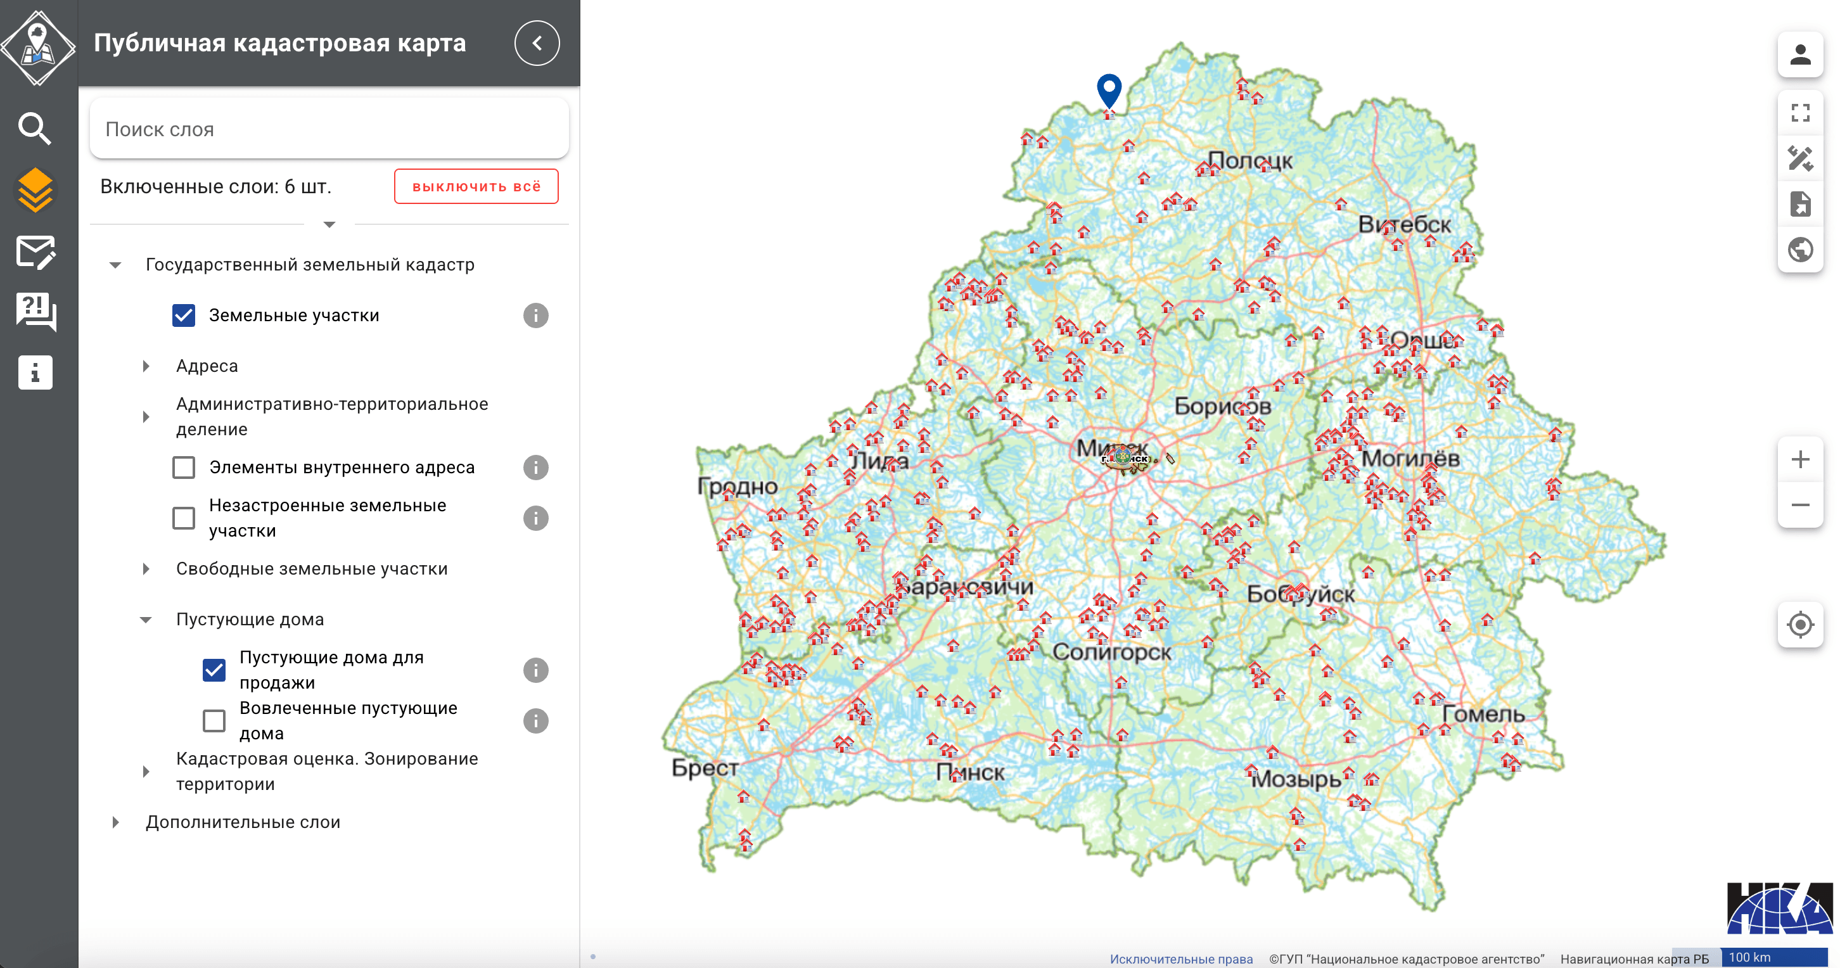Zoom in on the map
Screen dimensions: 1840x968
(1799, 459)
